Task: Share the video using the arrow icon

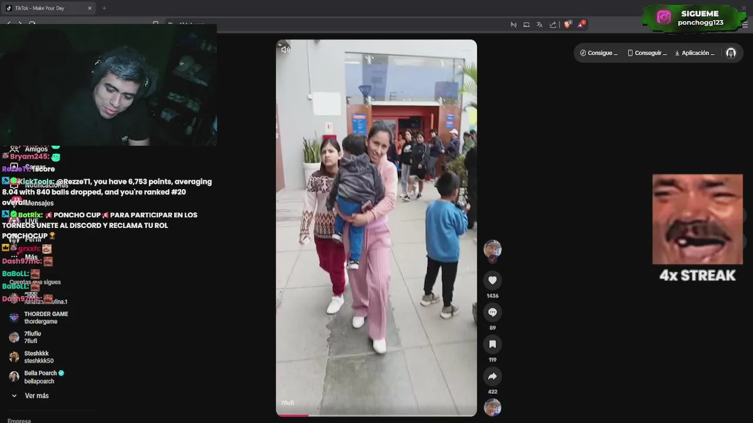Action: coord(492,376)
